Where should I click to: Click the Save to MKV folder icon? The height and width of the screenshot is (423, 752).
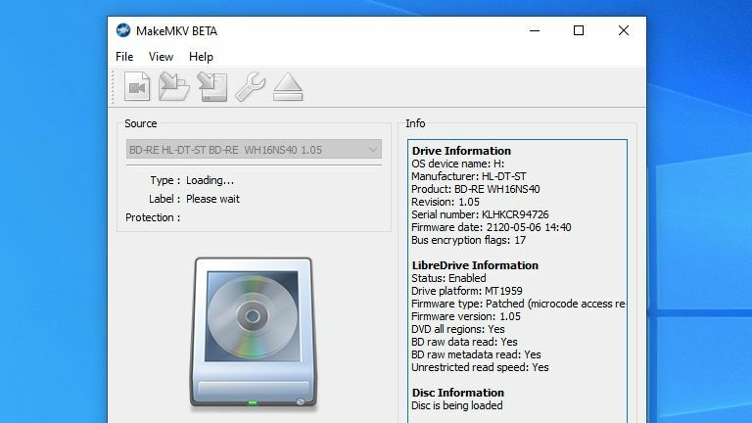174,87
